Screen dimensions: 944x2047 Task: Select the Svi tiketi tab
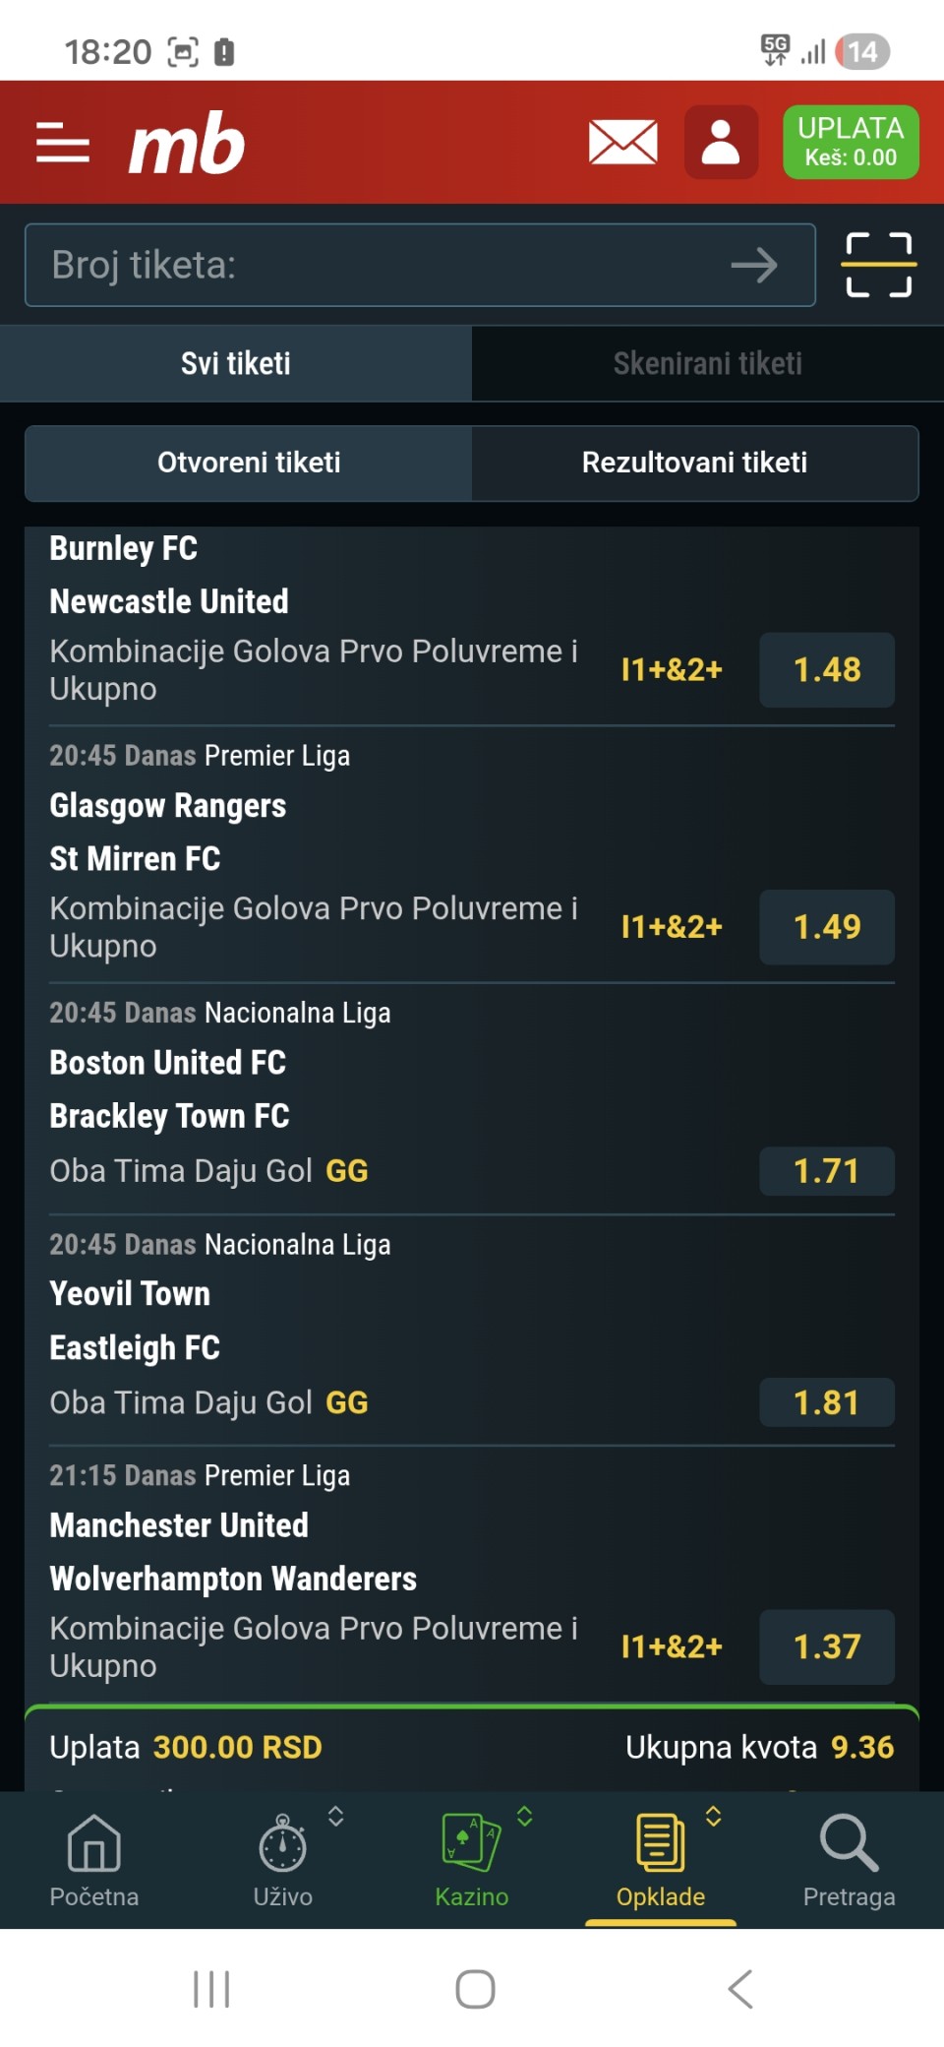point(236,363)
